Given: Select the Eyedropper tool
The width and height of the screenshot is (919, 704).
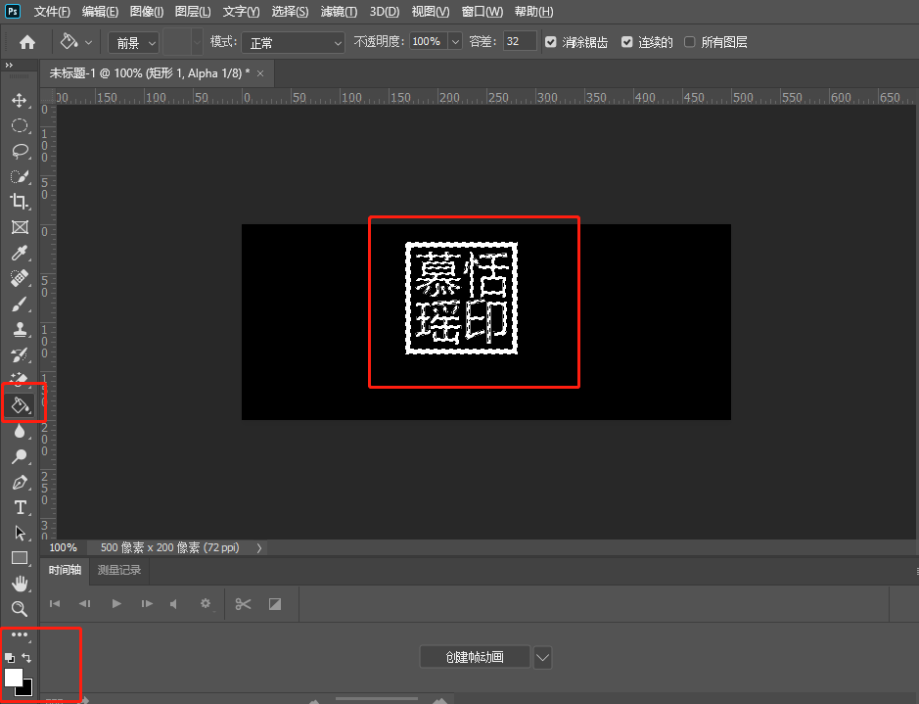Looking at the screenshot, I should (x=20, y=253).
